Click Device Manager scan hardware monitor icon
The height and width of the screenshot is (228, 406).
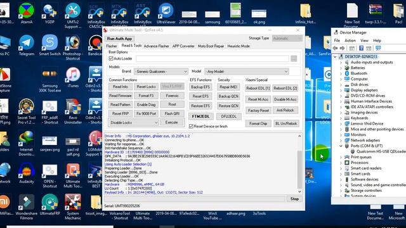pyautogui.click(x=378, y=48)
